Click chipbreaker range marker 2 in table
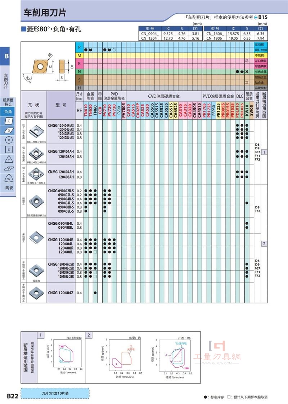Viewport: 288px width, 404px height. (264, 243)
